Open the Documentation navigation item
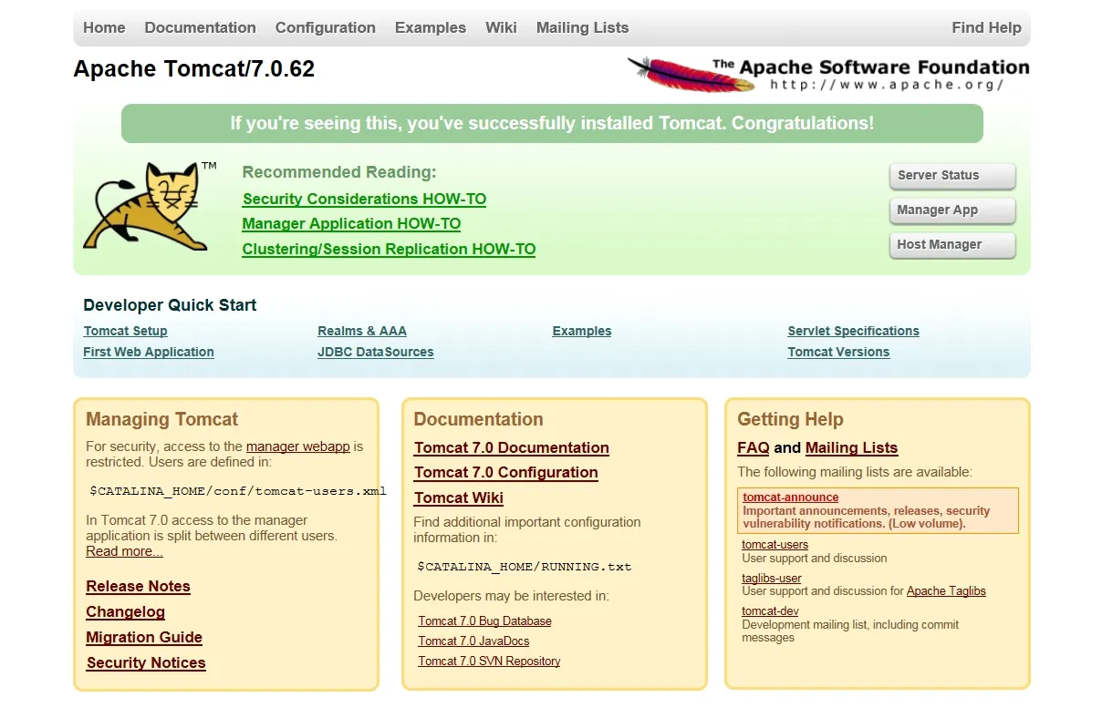The image size is (1102, 718). click(x=200, y=27)
